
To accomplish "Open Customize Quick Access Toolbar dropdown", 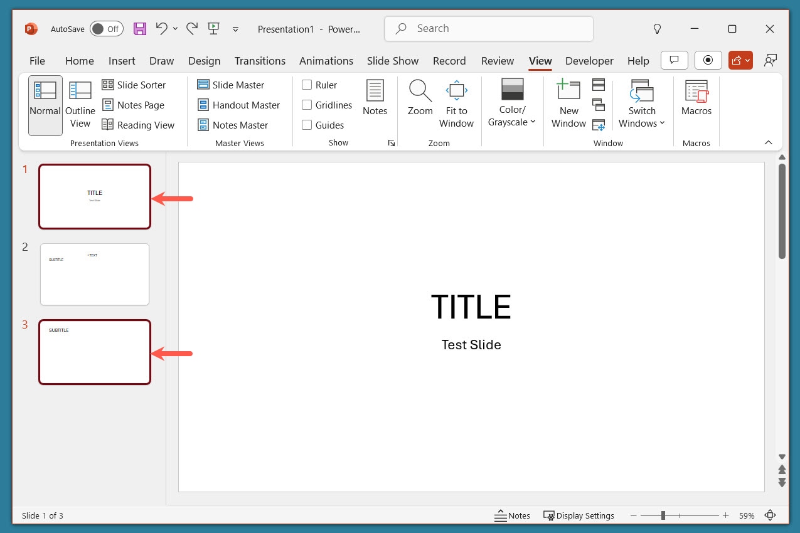I will pos(235,29).
